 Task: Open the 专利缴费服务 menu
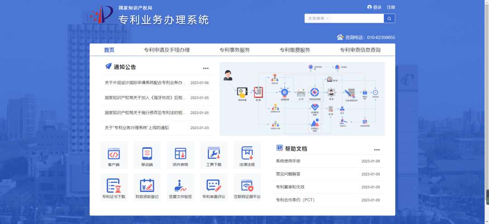[x=295, y=50]
